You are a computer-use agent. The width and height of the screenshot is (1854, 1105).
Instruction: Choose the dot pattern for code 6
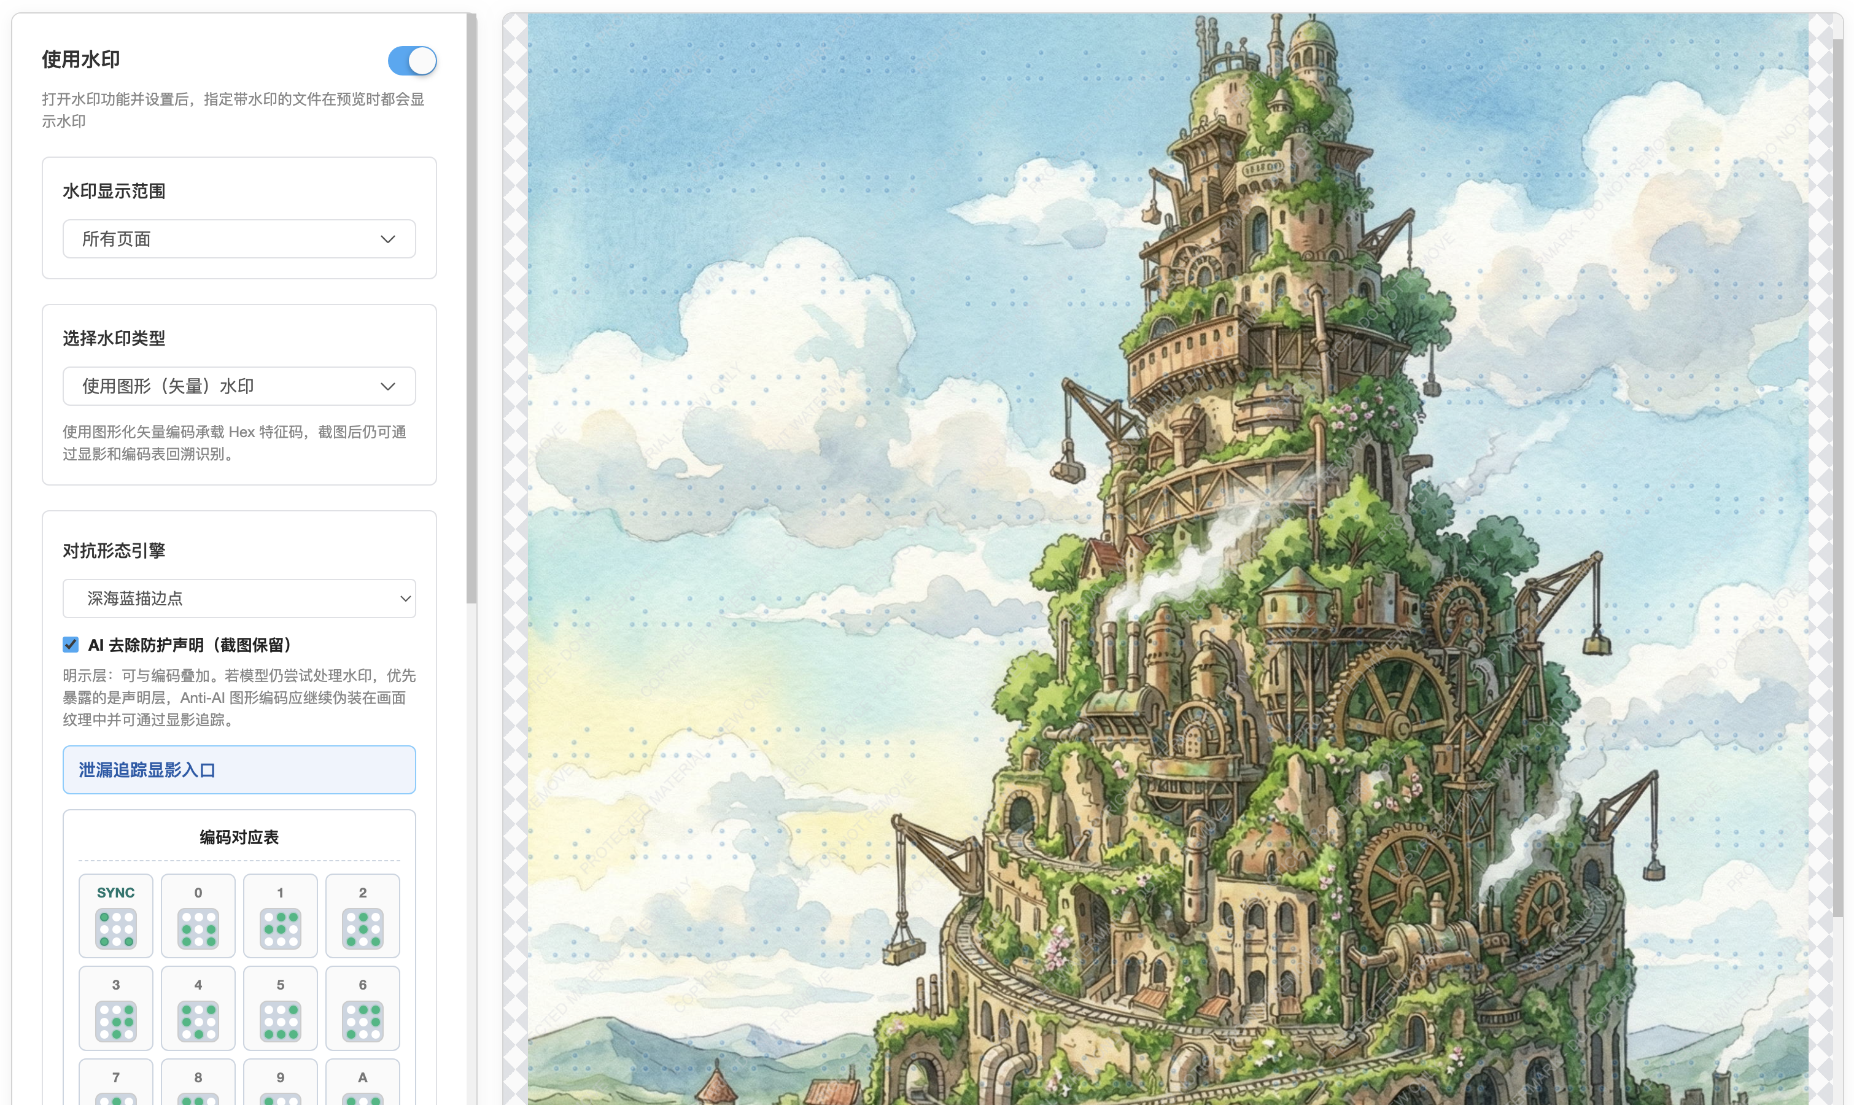[363, 1021]
